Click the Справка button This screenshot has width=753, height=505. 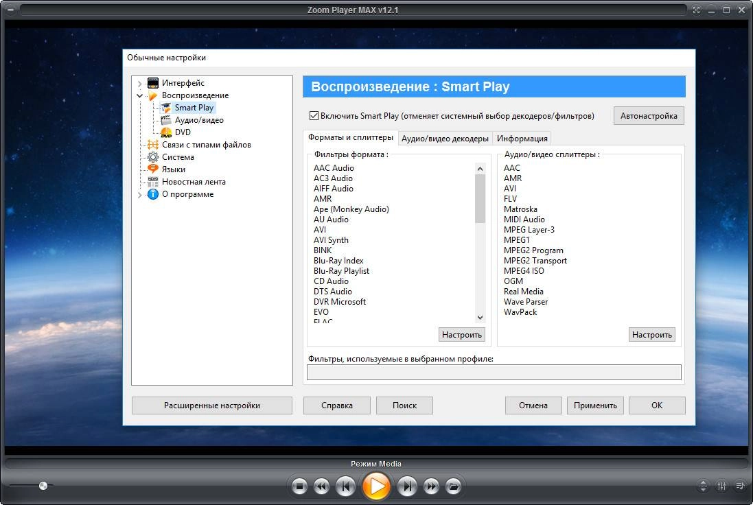click(x=336, y=405)
